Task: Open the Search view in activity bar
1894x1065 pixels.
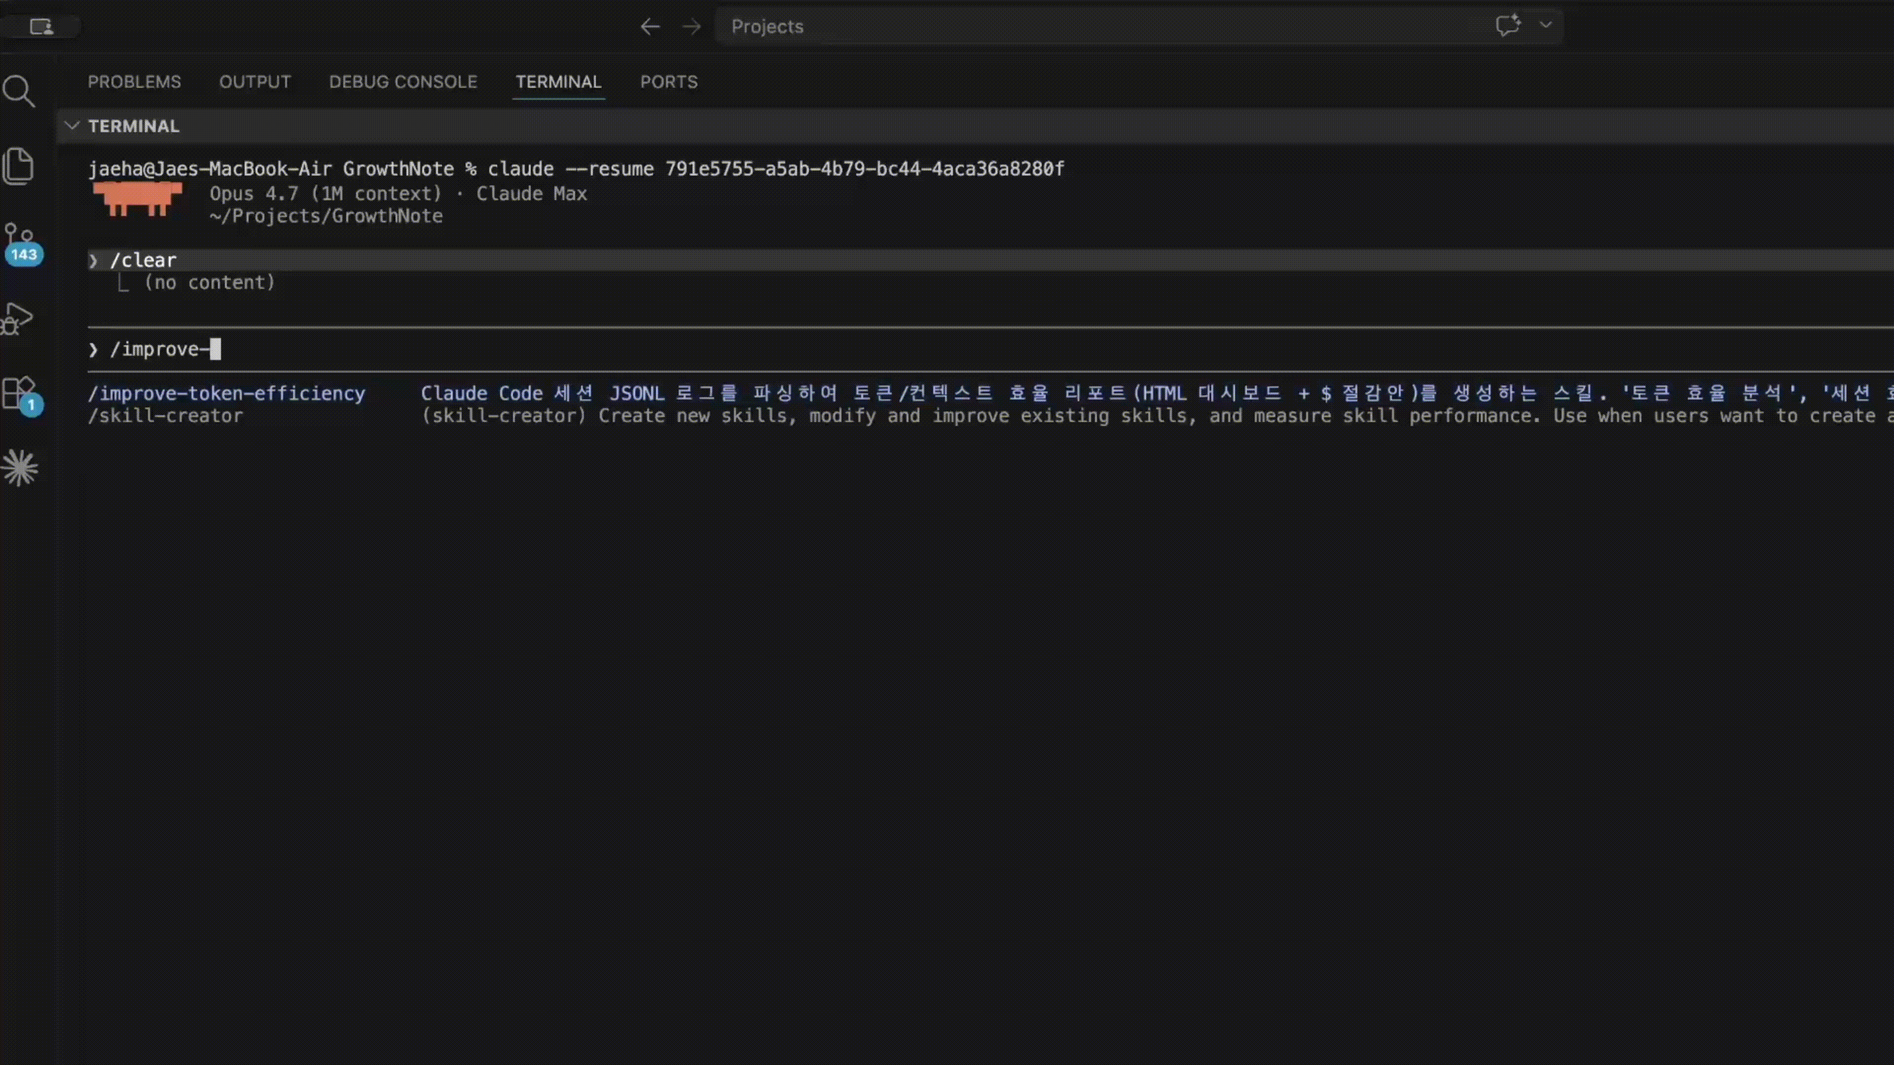Action: point(19,91)
